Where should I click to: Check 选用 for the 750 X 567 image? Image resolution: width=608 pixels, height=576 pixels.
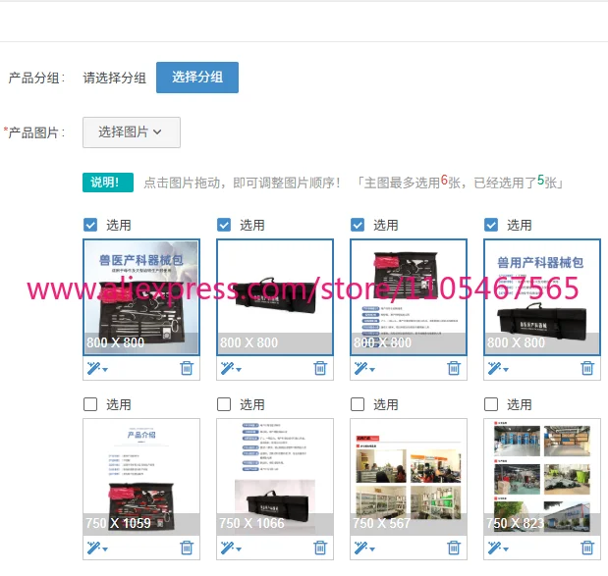point(358,404)
